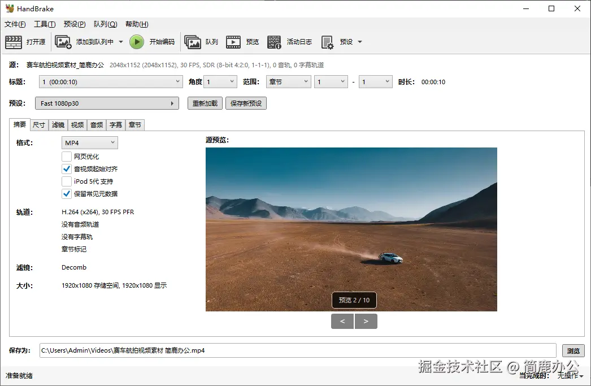591x386 pixels.
Task: Open the 范围 章节 dropdown
Action: (288, 82)
